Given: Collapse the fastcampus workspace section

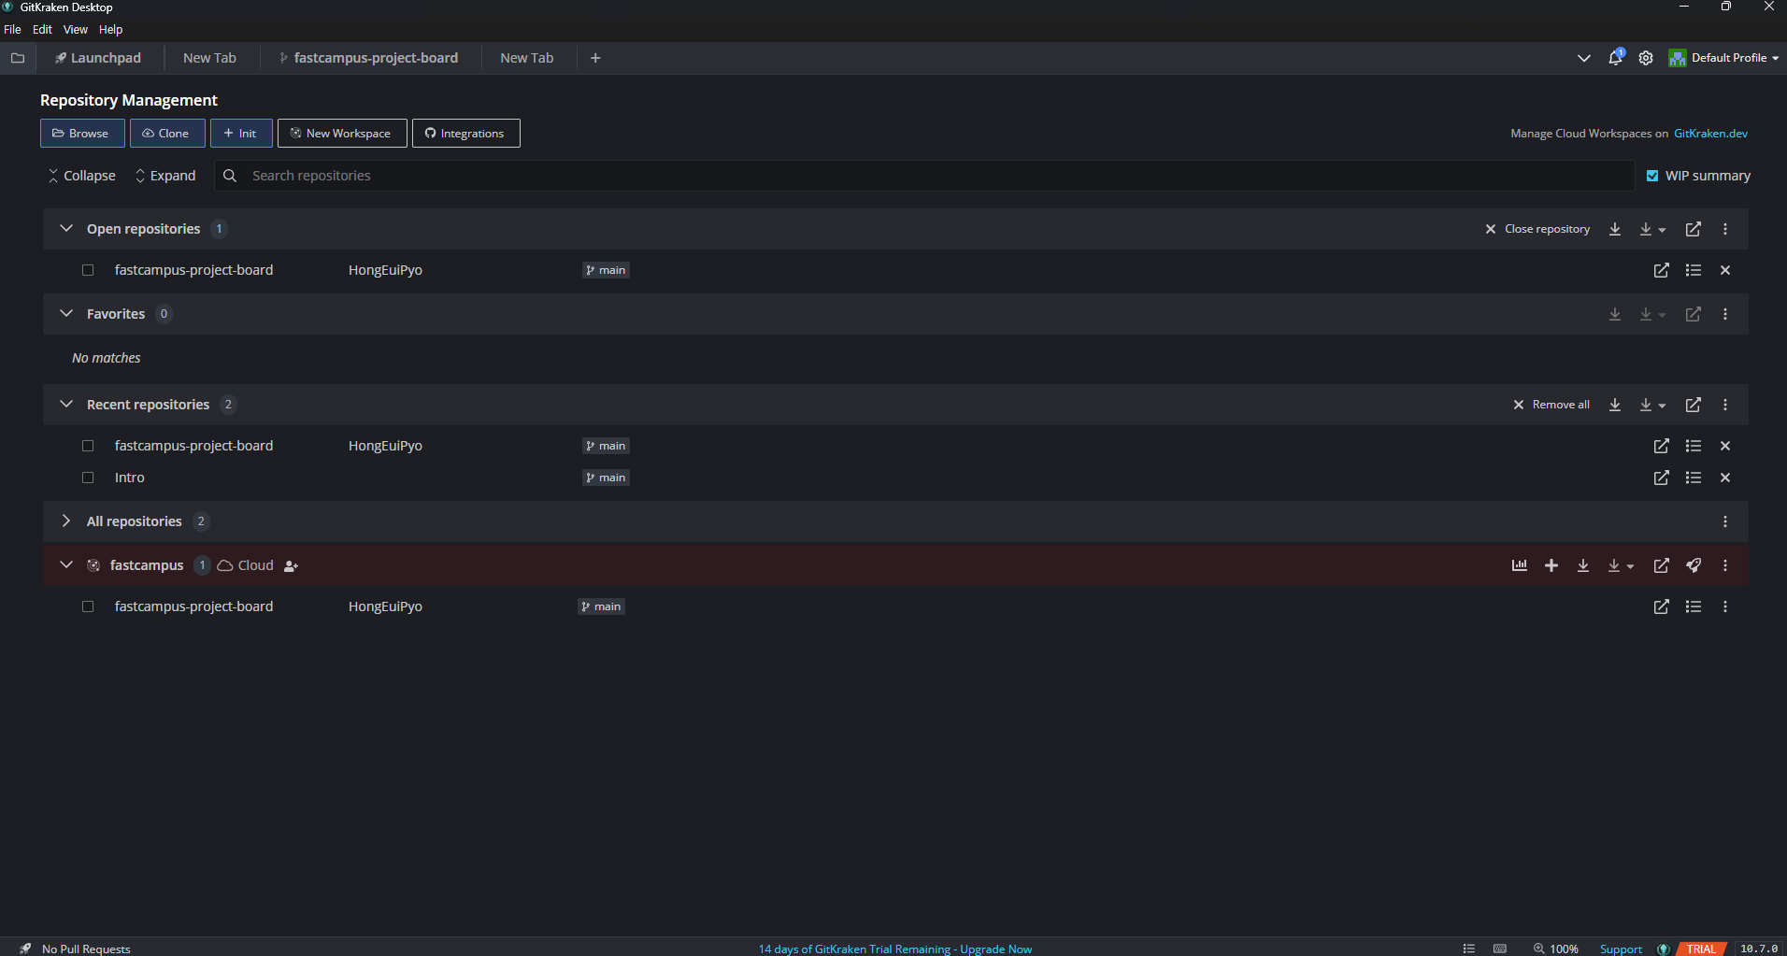Looking at the screenshot, I should coord(66,565).
